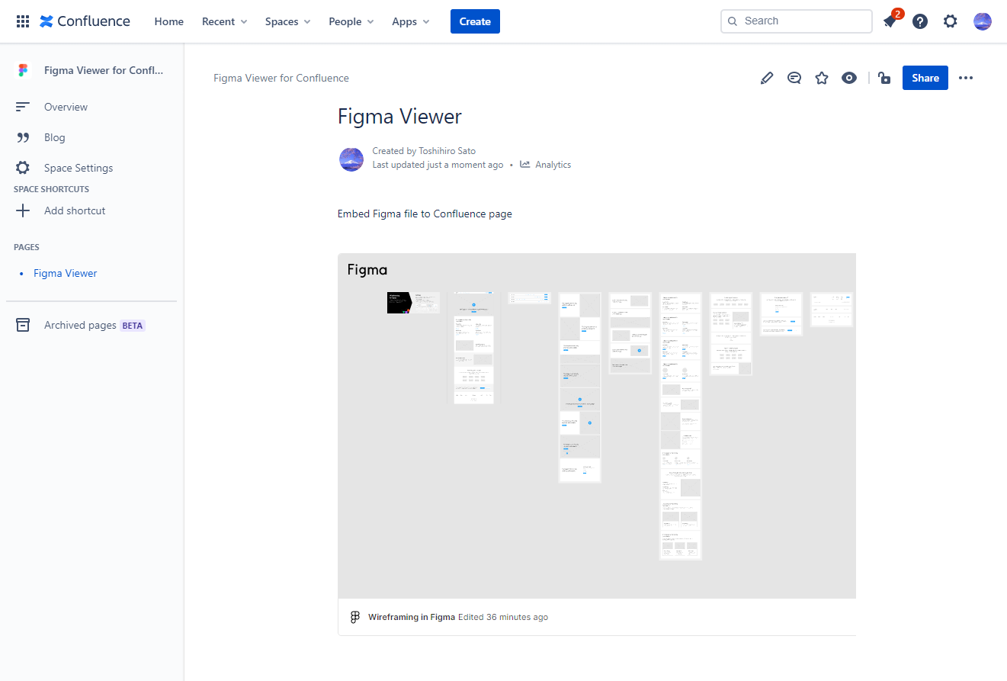Expand the Apps dropdown

[411, 21]
